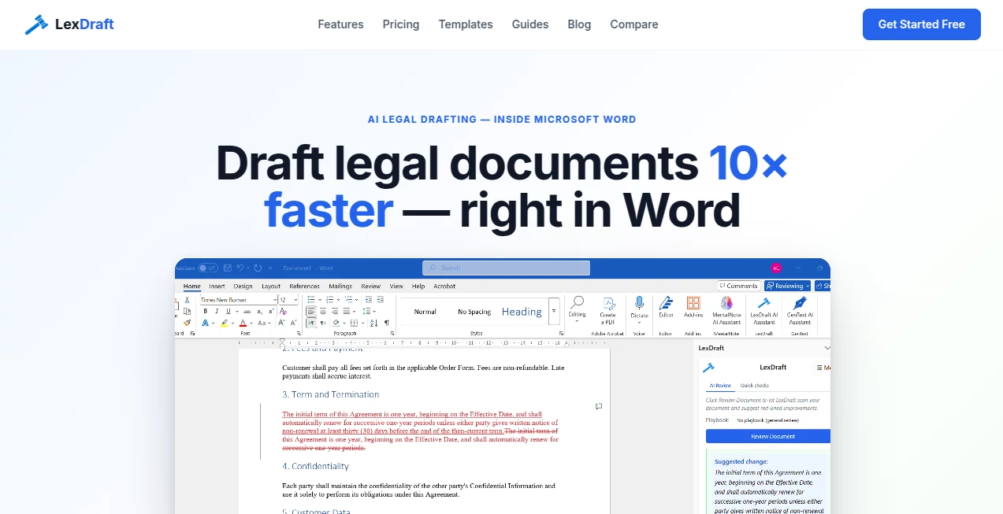1003x514 pixels.
Task: Visit the Blog page
Action: (579, 24)
